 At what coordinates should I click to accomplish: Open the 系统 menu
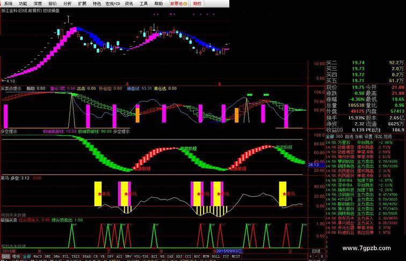8,4
